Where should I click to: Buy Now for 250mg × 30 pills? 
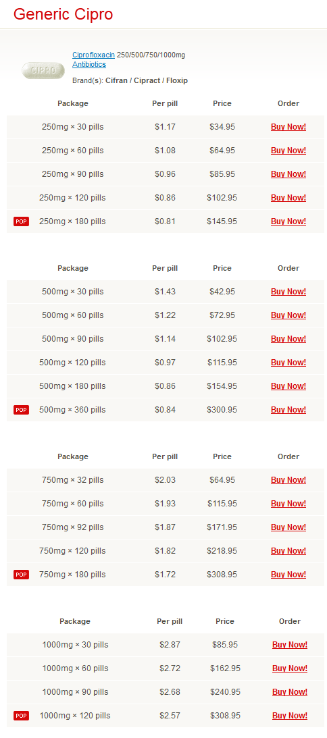(x=288, y=127)
